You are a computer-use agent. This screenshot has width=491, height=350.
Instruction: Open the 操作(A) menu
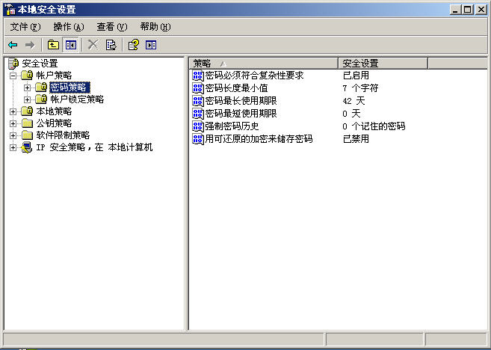[69, 27]
